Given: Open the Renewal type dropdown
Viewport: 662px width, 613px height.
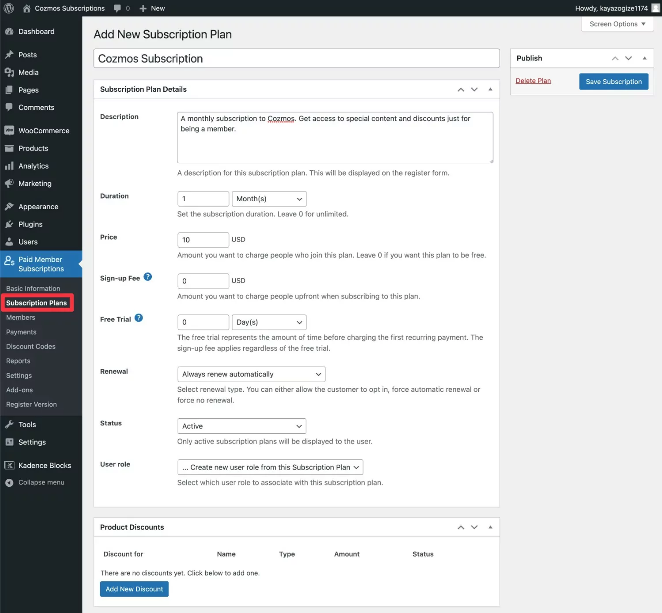Looking at the screenshot, I should click(251, 374).
